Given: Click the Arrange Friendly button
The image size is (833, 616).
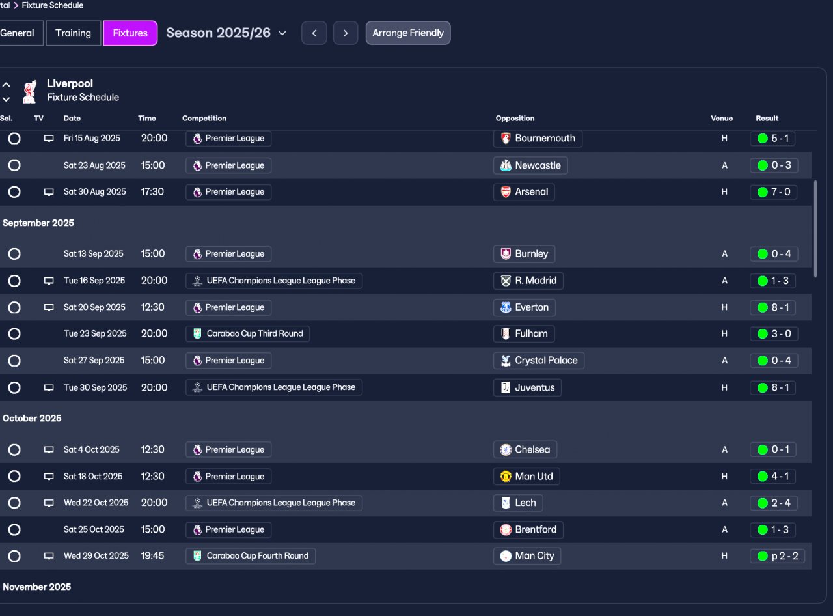Looking at the screenshot, I should (x=408, y=33).
